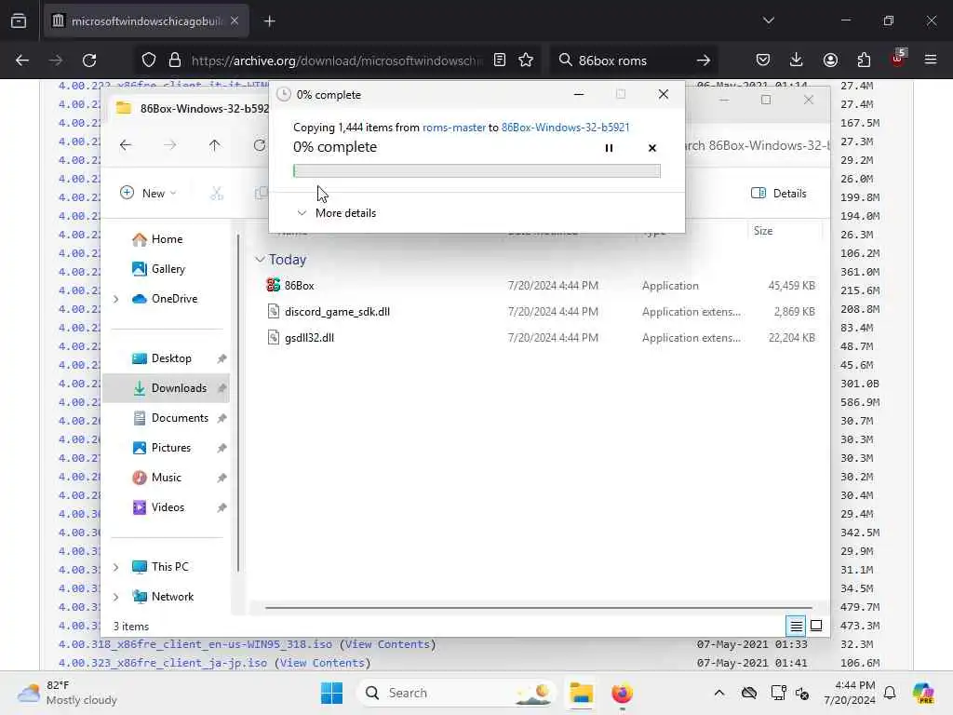Open the Music folder in sidebar
The height and width of the screenshot is (715, 953).
(x=157, y=478)
